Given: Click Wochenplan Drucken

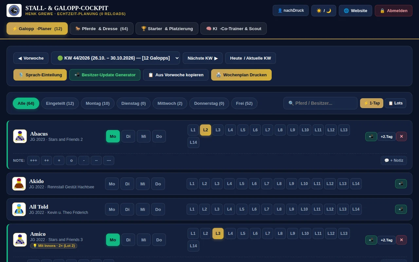Looking at the screenshot, I should pos(241,75).
